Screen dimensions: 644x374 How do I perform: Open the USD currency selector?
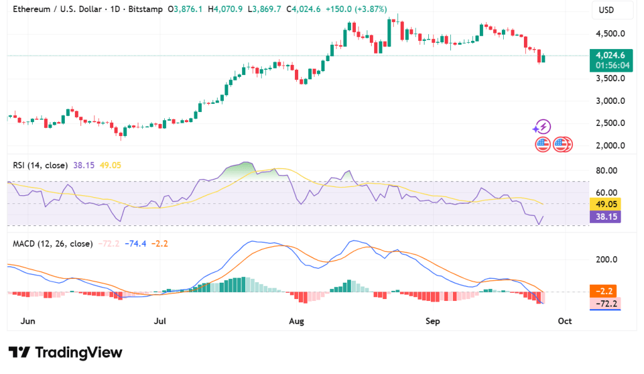(x=613, y=10)
